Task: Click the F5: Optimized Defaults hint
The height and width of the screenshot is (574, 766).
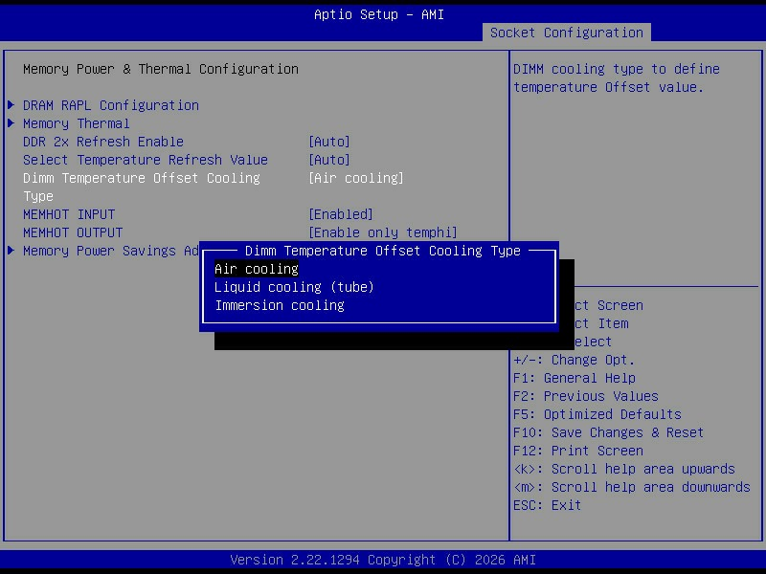Action: 597,414
